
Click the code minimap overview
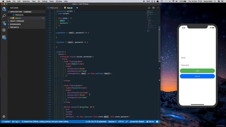tap(152, 21)
